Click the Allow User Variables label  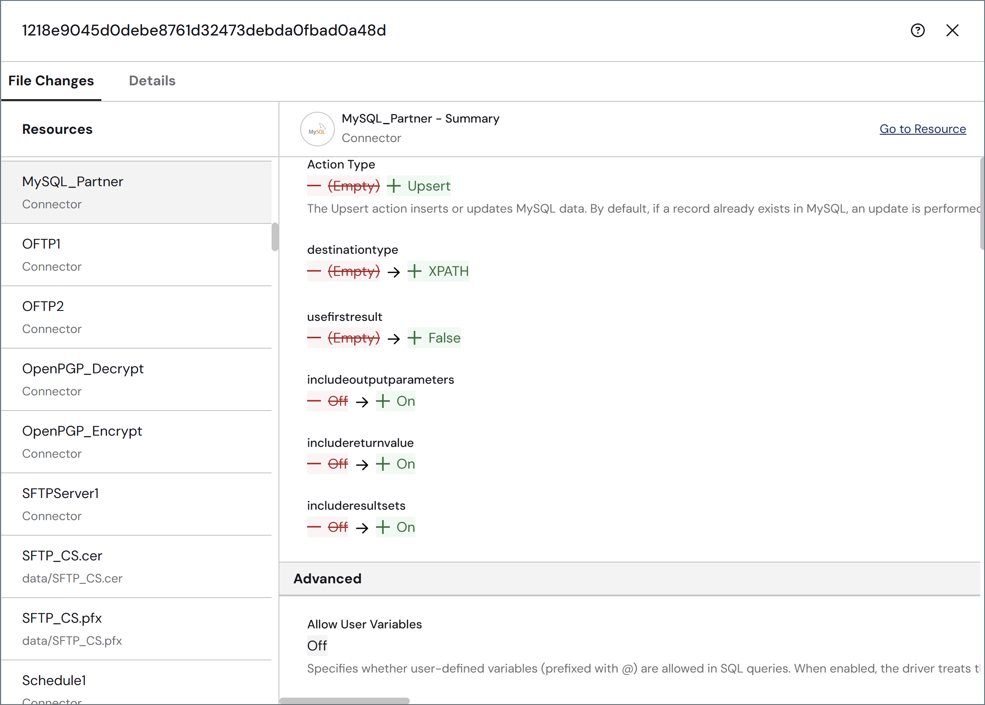365,624
